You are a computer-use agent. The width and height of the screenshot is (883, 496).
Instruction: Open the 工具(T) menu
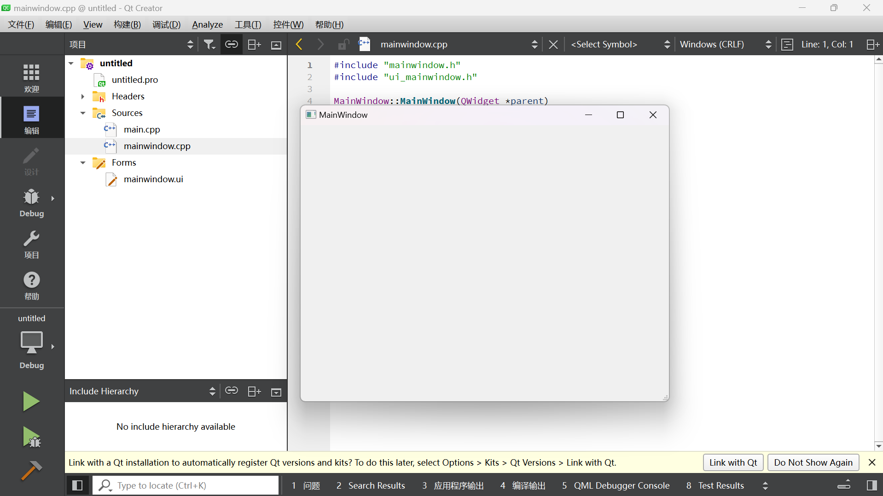tap(248, 24)
